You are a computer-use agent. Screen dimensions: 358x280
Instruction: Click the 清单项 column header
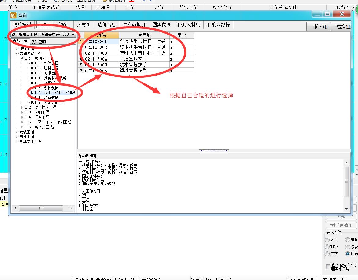coord(144,35)
